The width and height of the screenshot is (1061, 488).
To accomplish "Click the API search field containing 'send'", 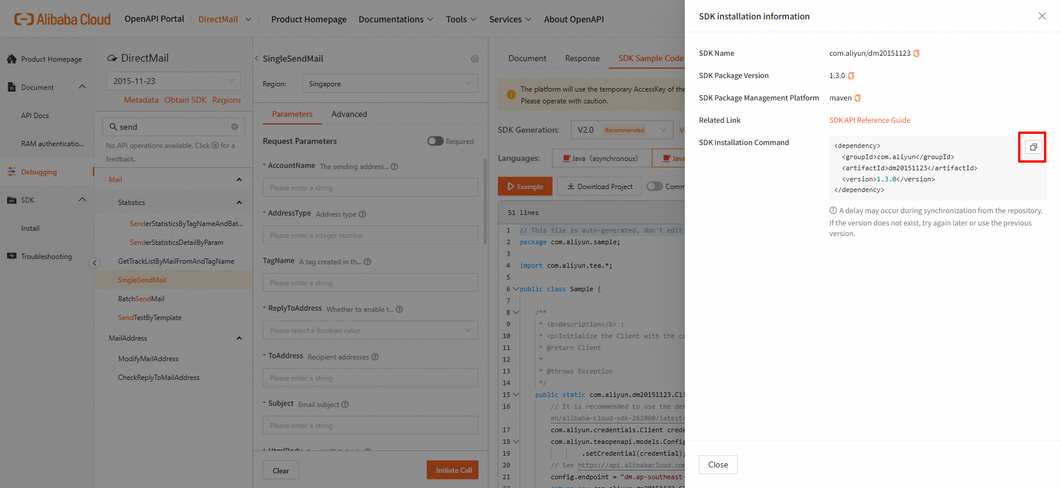I will coord(173,127).
